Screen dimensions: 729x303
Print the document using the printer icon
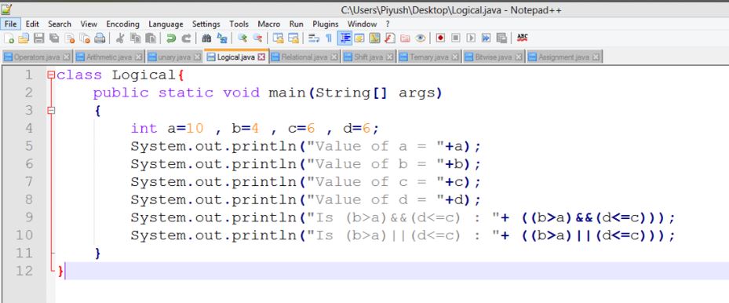[100, 38]
